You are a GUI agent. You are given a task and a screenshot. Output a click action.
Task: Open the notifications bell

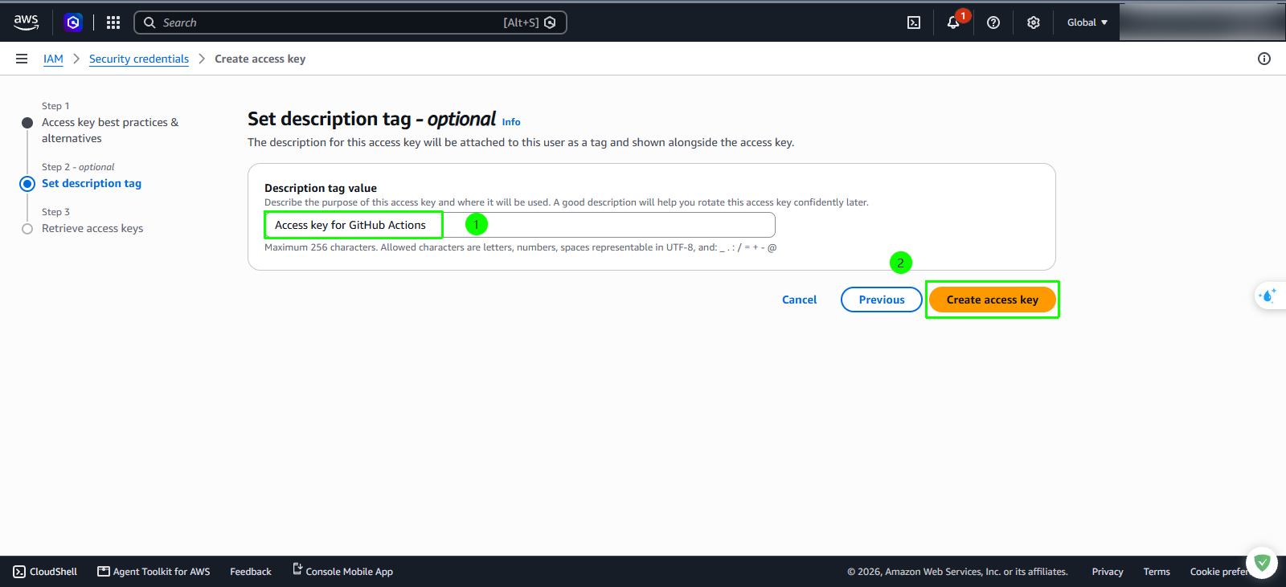pyautogui.click(x=953, y=22)
